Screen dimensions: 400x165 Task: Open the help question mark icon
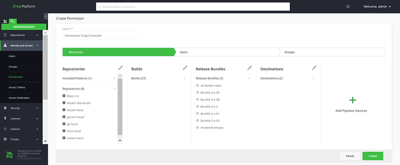point(348,7)
